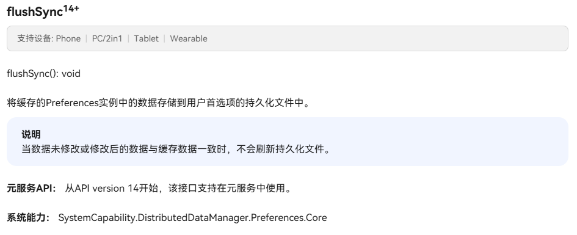The height and width of the screenshot is (235, 577).
Task: Click SystemCapability.DistributedDataManager.Preferences.Core text
Action: [192, 218]
